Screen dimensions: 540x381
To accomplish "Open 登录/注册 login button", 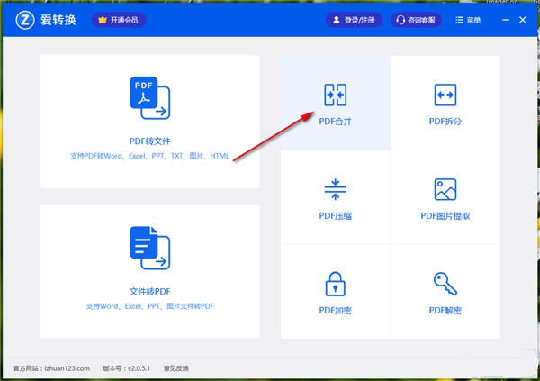I will point(355,20).
